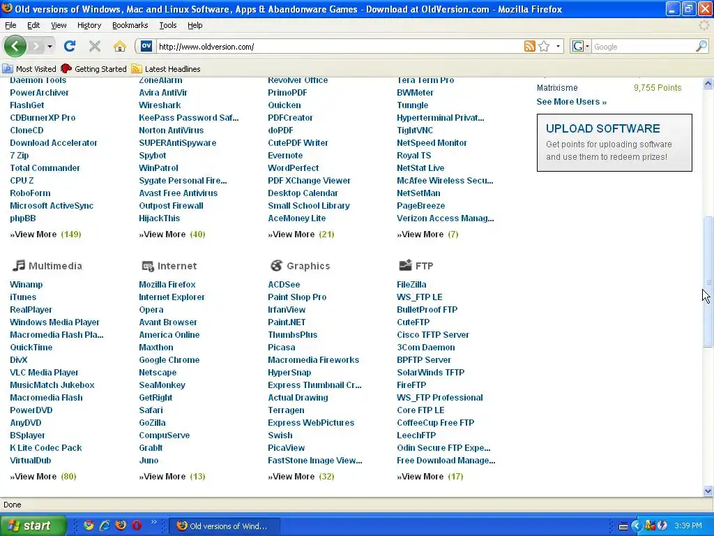The width and height of the screenshot is (714, 536).
Task: Click the See More Users link
Action: click(x=572, y=102)
